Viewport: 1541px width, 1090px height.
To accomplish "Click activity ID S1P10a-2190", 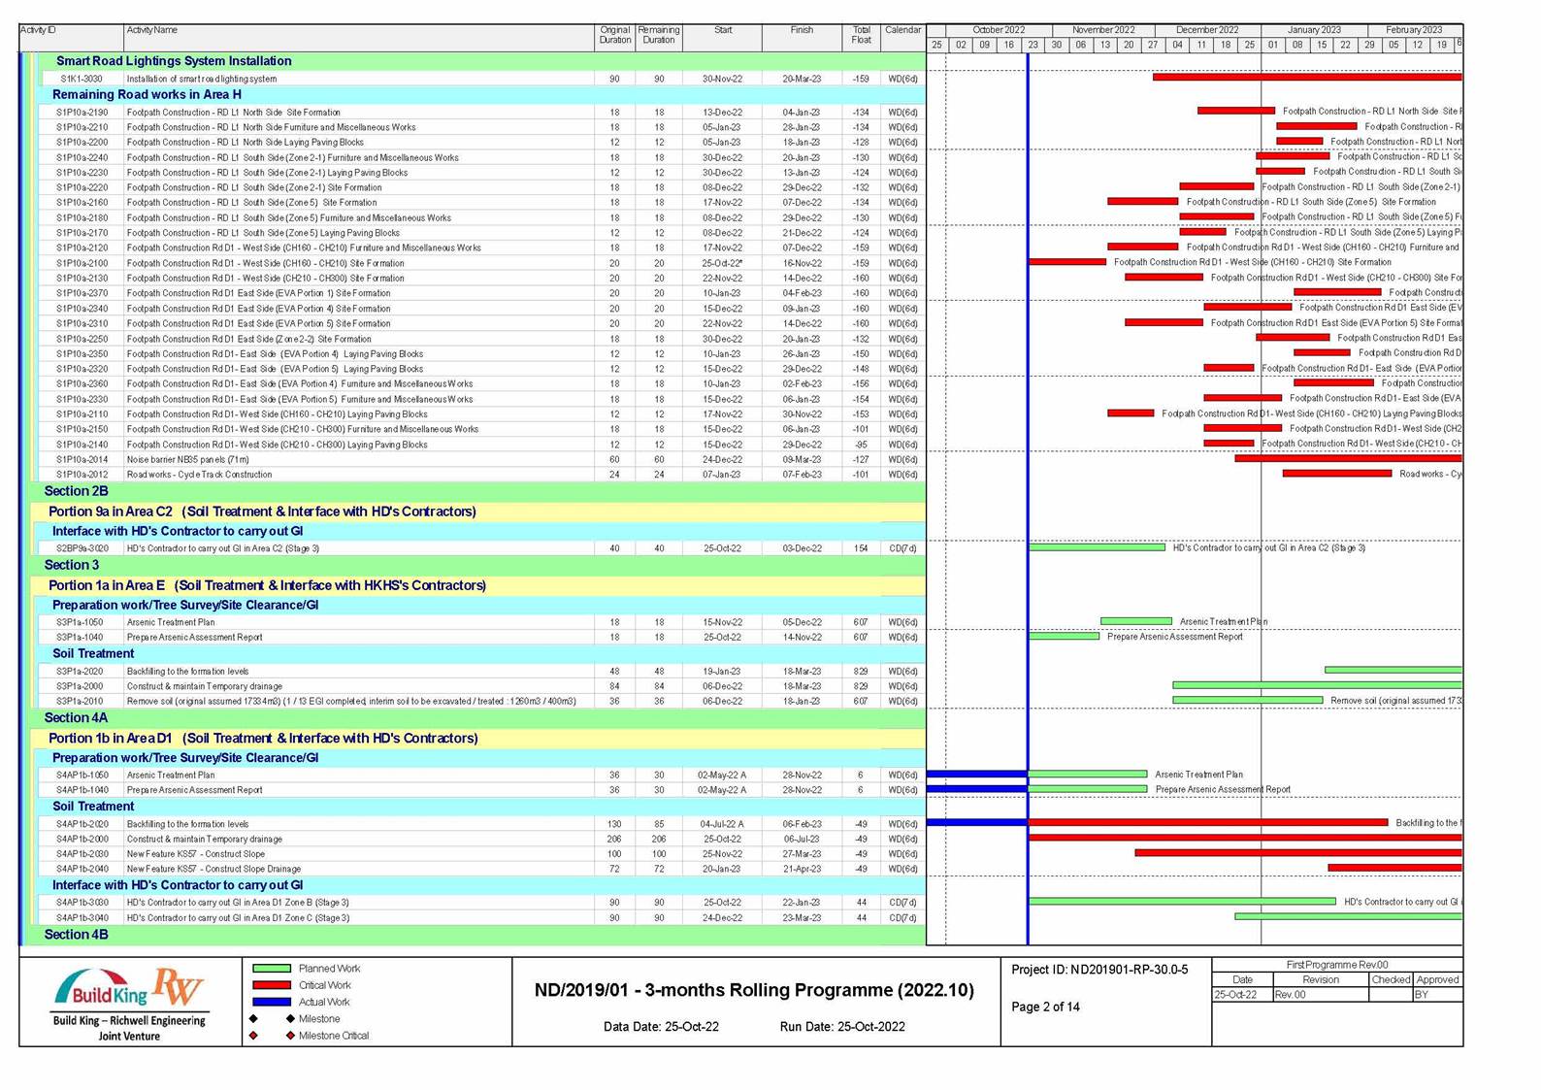I will click(x=82, y=113).
